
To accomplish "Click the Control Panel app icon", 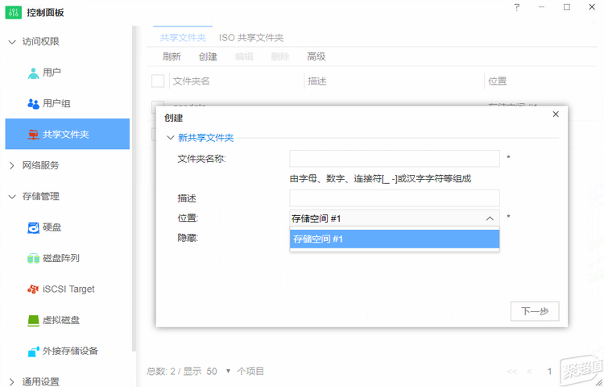I will point(14,12).
